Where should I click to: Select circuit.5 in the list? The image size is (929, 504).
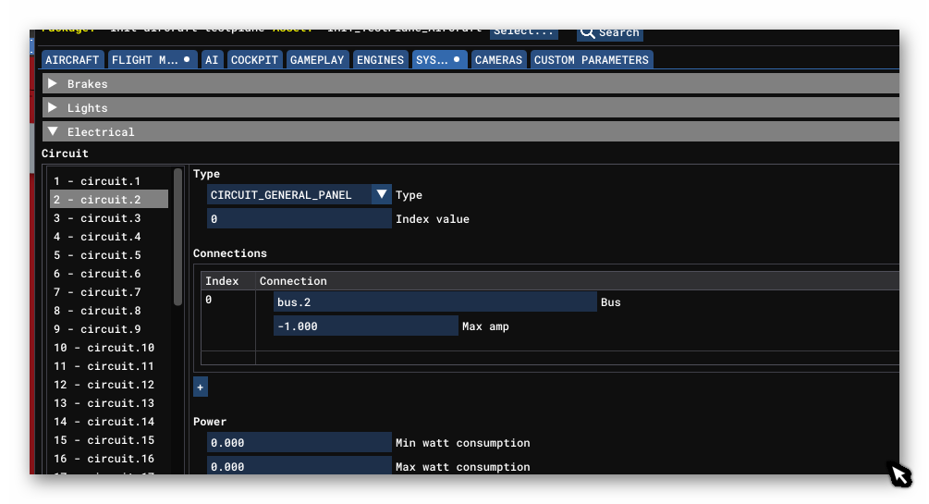110,255
